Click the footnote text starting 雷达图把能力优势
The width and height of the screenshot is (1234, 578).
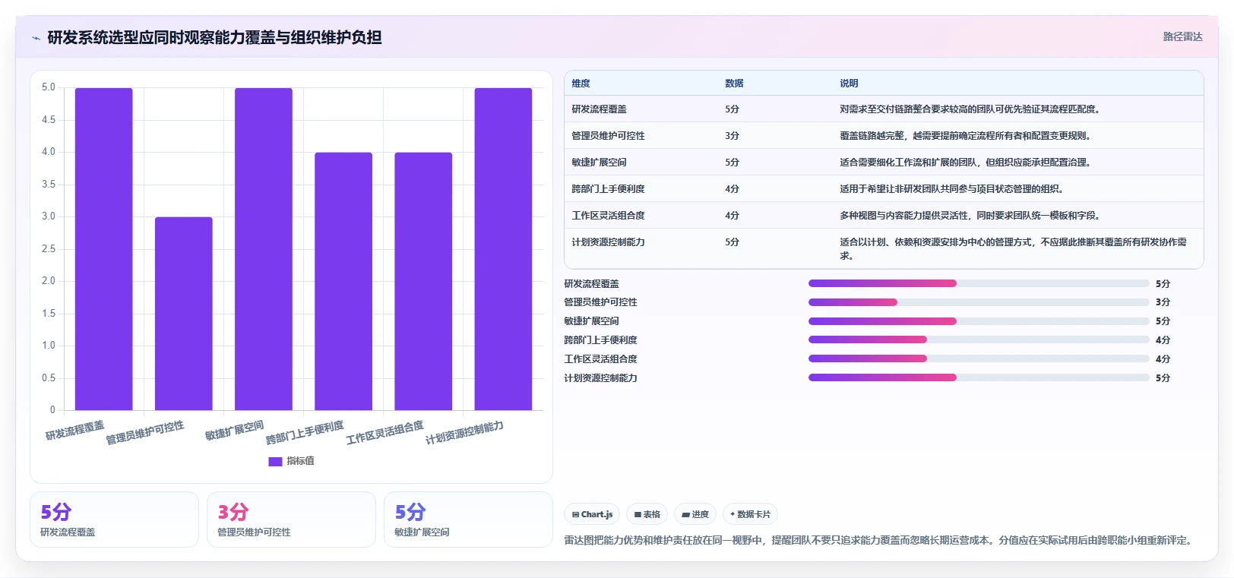(x=880, y=541)
